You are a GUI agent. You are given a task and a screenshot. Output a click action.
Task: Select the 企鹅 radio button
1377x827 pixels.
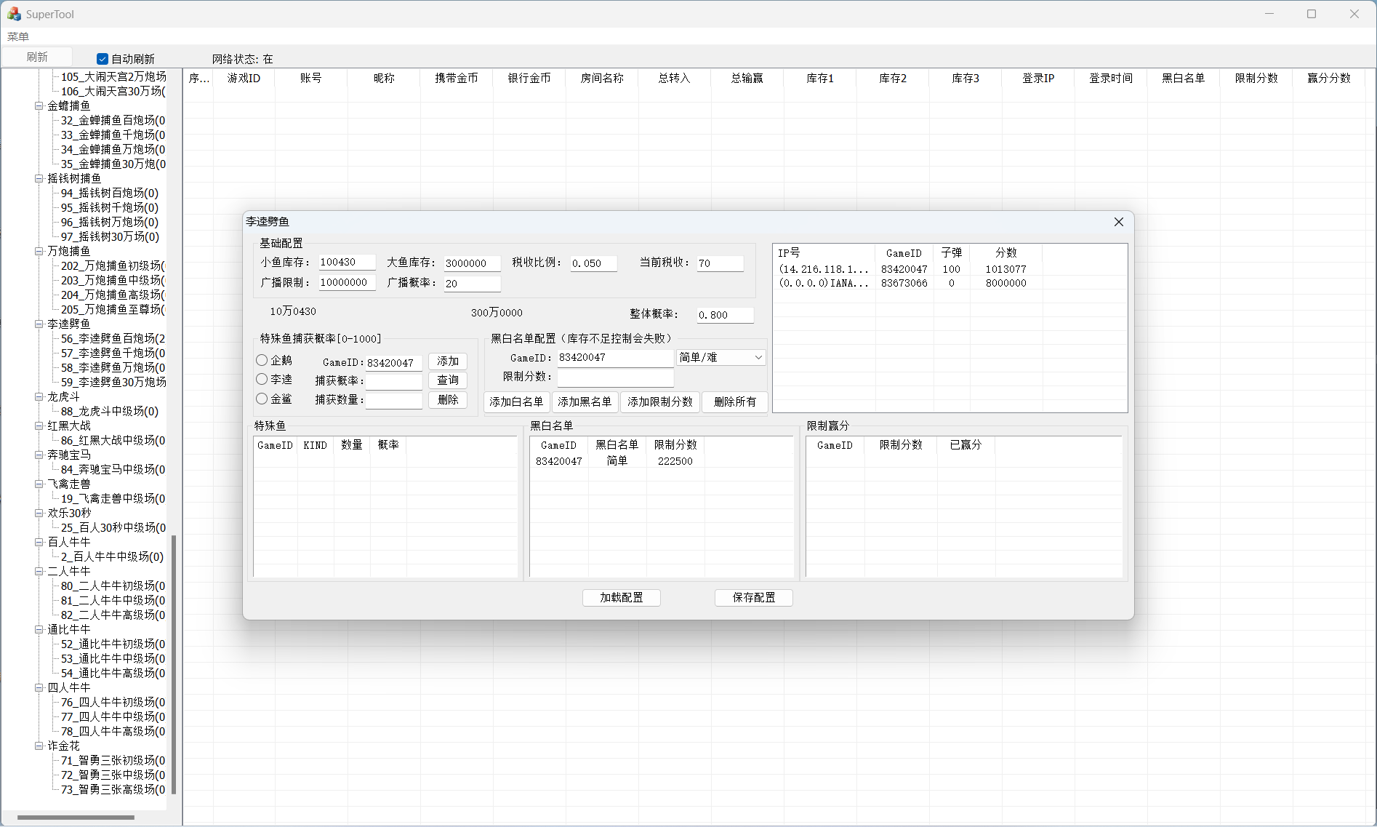[x=262, y=360]
